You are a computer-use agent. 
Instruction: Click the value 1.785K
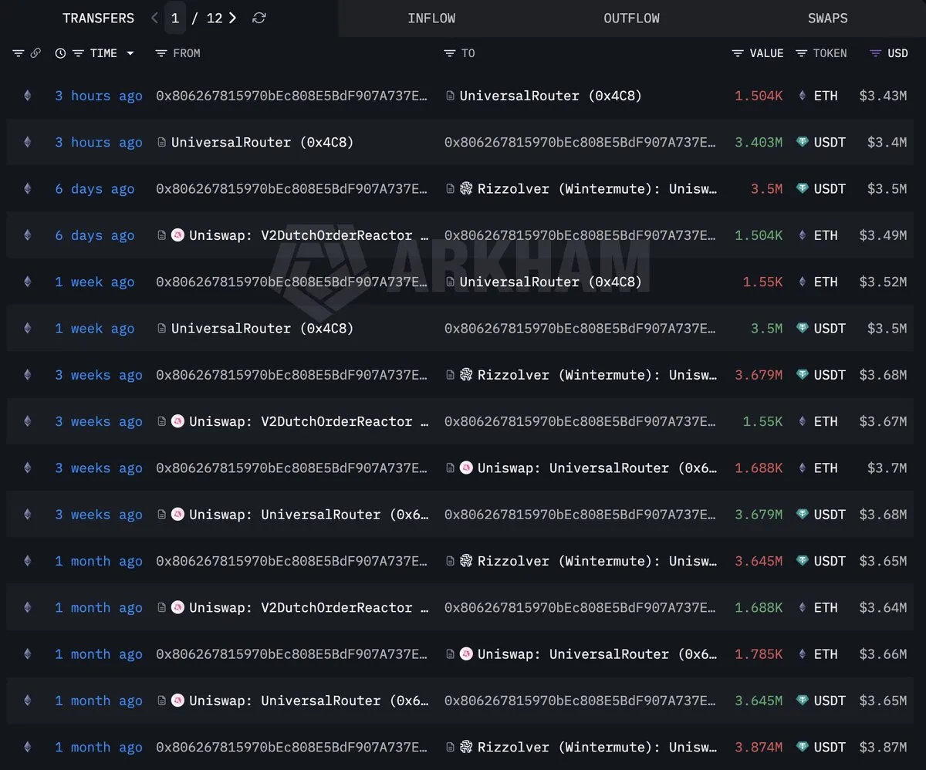[x=759, y=653]
